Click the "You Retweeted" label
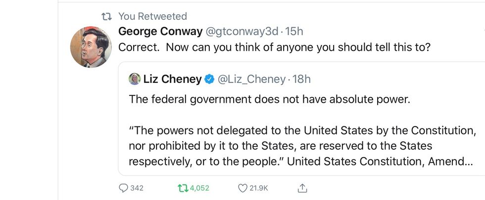 click(x=152, y=16)
